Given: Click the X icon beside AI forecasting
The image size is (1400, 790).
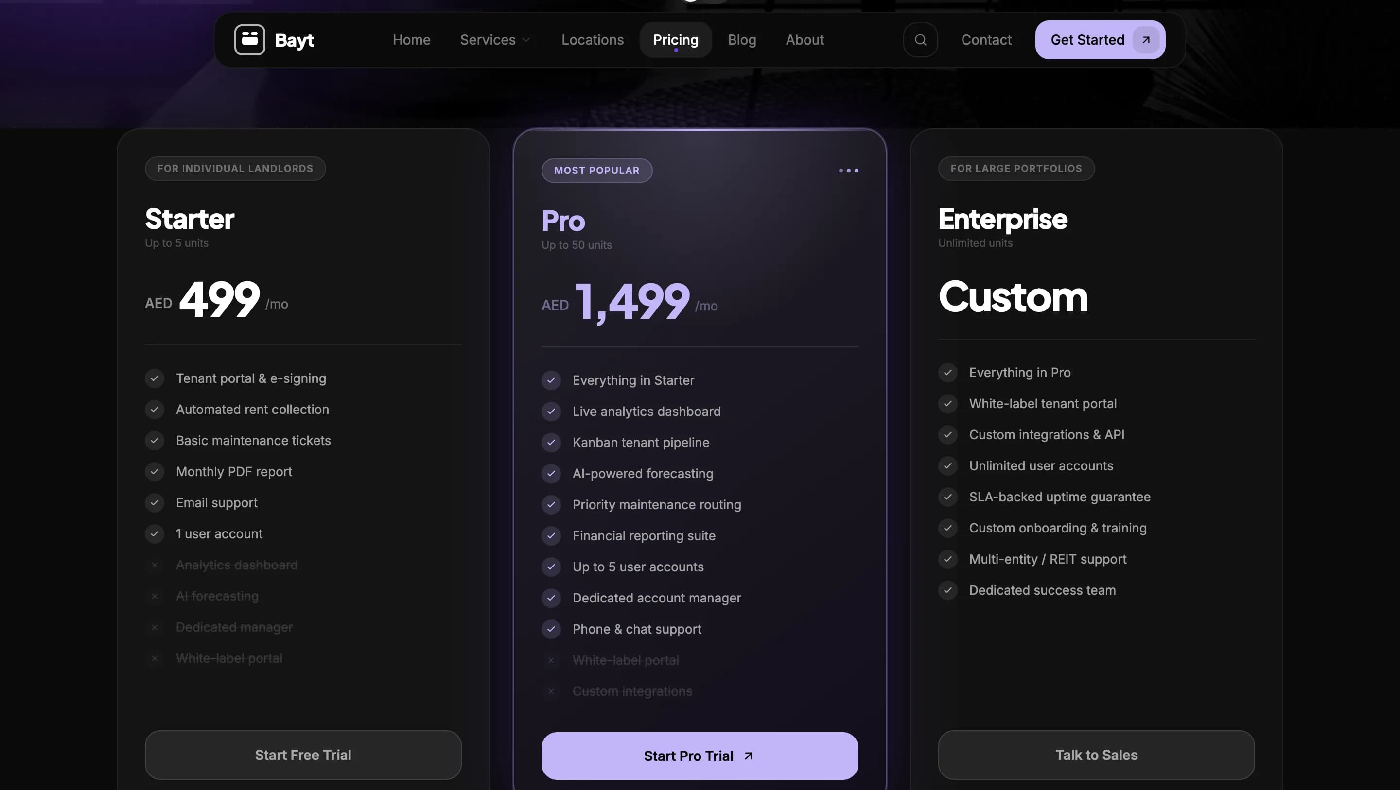Looking at the screenshot, I should 155,596.
